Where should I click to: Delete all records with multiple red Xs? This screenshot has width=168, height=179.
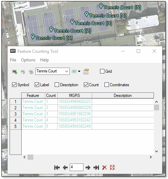point(112,167)
